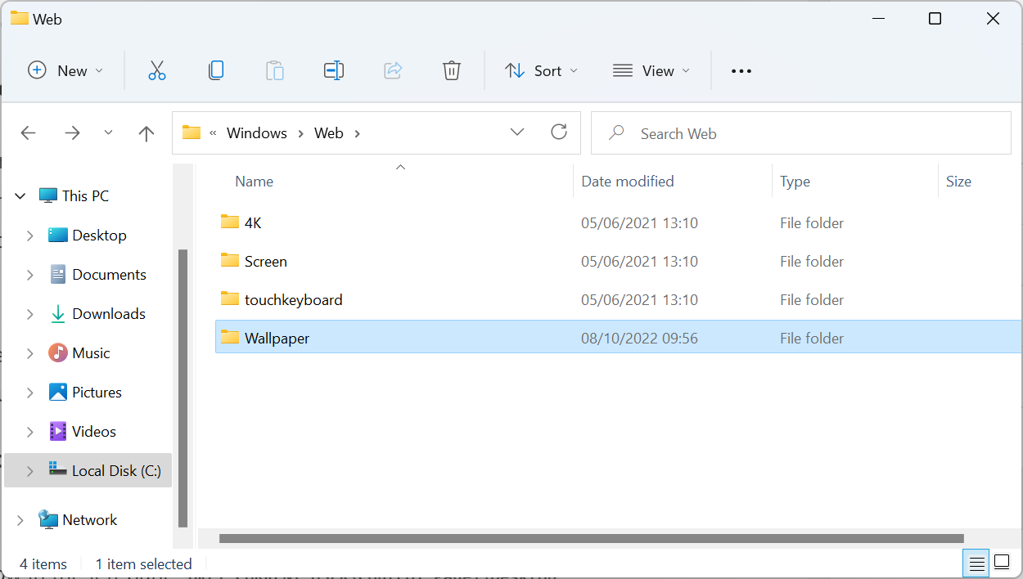Open the View options dropdown
1023x579 pixels.
point(651,70)
